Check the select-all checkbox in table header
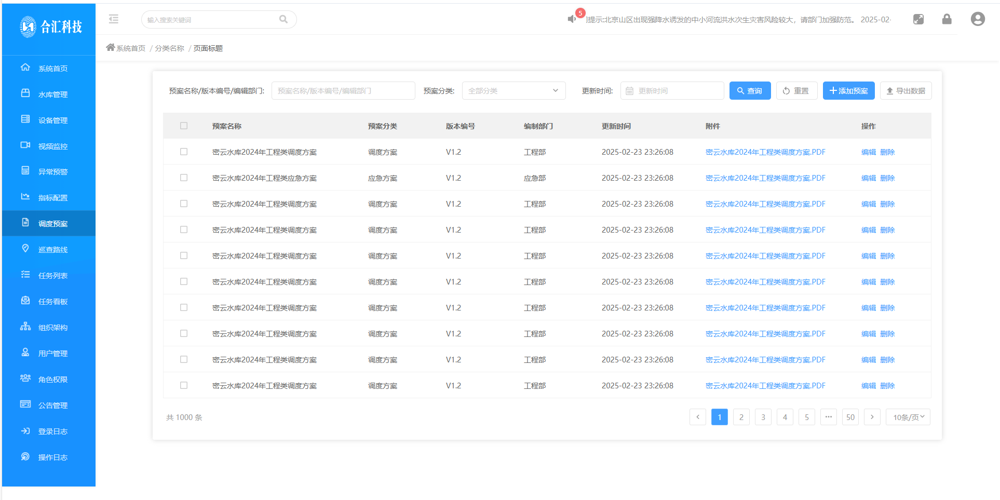1000x500 pixels. tap(184, 126)
